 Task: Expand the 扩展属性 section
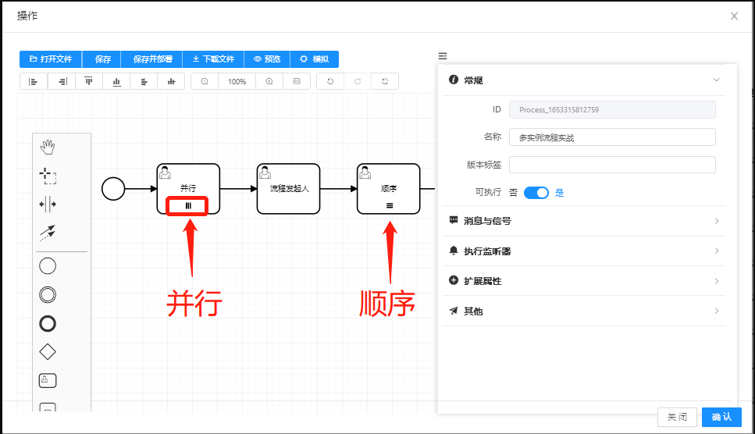coord(716,281)
